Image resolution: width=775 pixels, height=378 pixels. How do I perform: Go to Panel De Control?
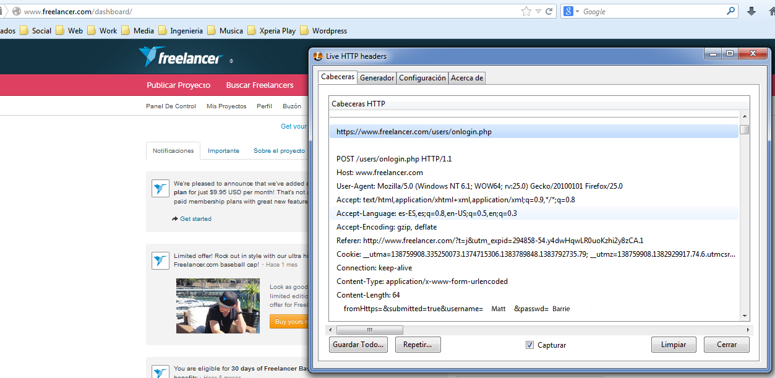click(171, 106)
